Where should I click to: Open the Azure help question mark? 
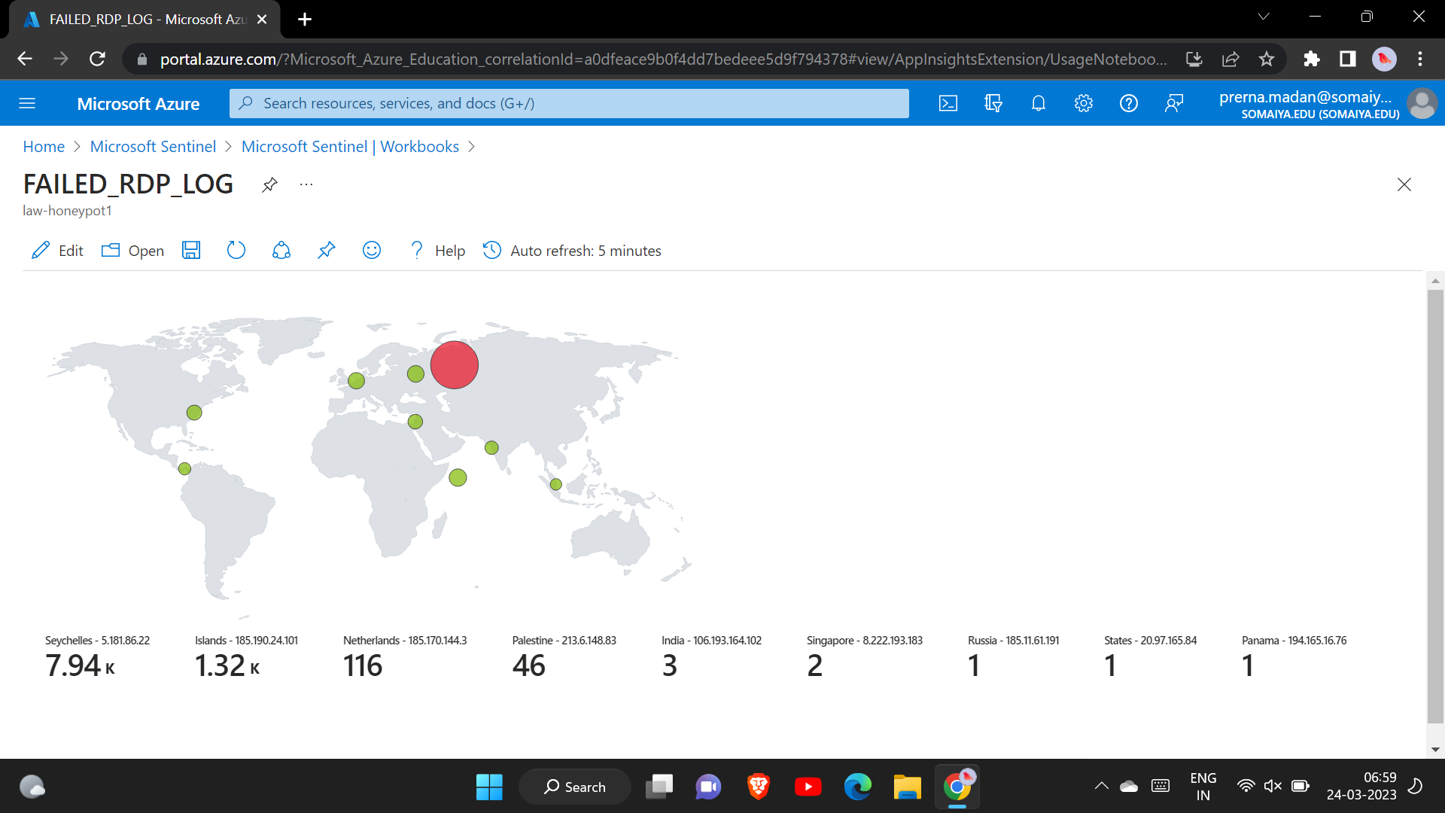coord(1129,103)
